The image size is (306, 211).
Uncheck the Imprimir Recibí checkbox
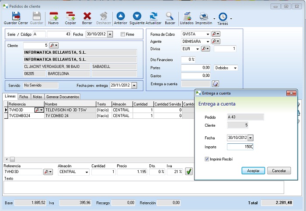click(x=207, y=159)
